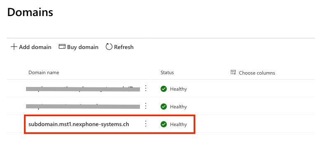Click the plus icon for Add domain
The image size is (315, 150).
click(x=14, y=47)
